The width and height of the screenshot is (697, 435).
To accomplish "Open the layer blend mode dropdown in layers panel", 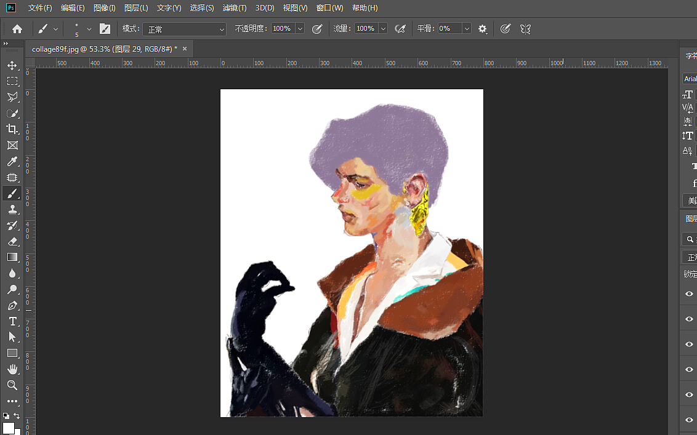I will [690, 257].
